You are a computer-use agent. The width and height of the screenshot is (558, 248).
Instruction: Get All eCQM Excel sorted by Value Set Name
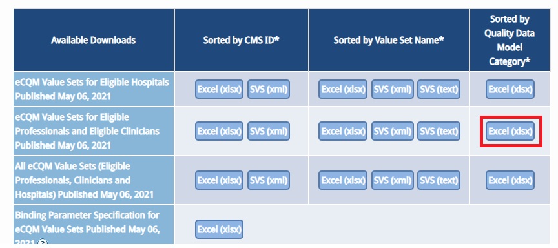point(343,180)
